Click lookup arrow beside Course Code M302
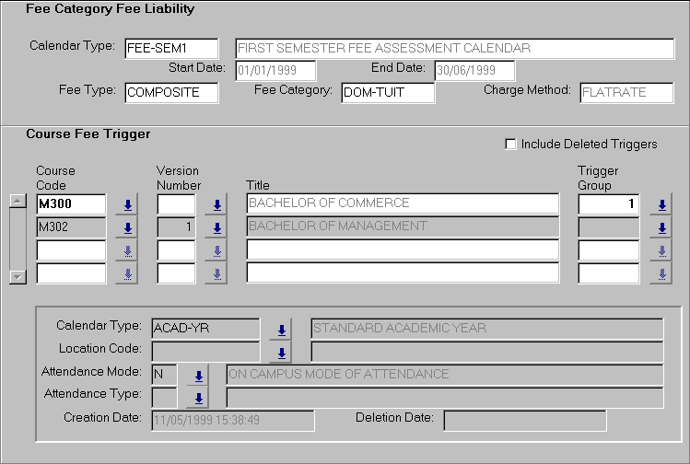690x464 pixels. click(126, 227)
